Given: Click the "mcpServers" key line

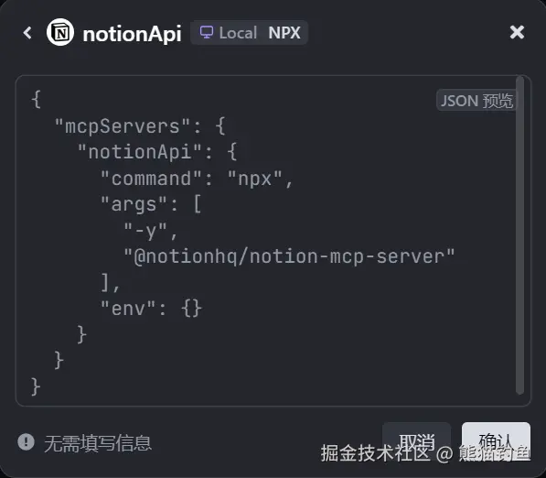Looking at the screenshot, I should point(140,126).
